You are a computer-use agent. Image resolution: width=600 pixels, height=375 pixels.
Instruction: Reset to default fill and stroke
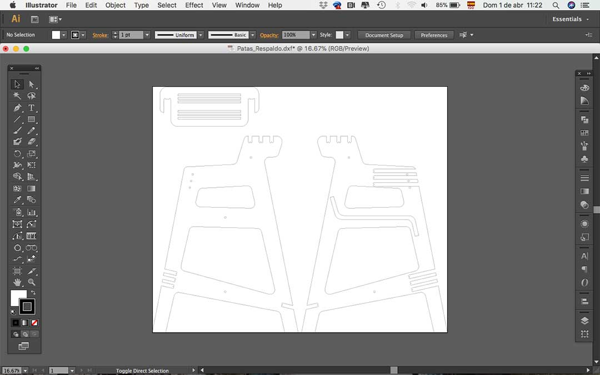click(13, 312)
